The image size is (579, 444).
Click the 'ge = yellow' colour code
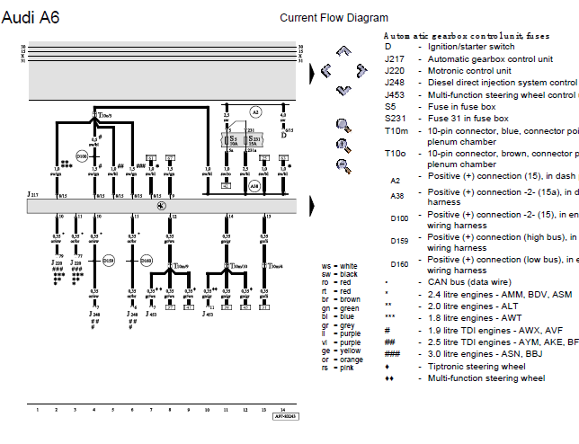[342, 351]
